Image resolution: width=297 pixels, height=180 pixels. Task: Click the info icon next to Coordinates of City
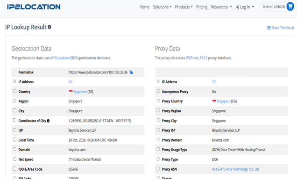[x=48, y=121]
